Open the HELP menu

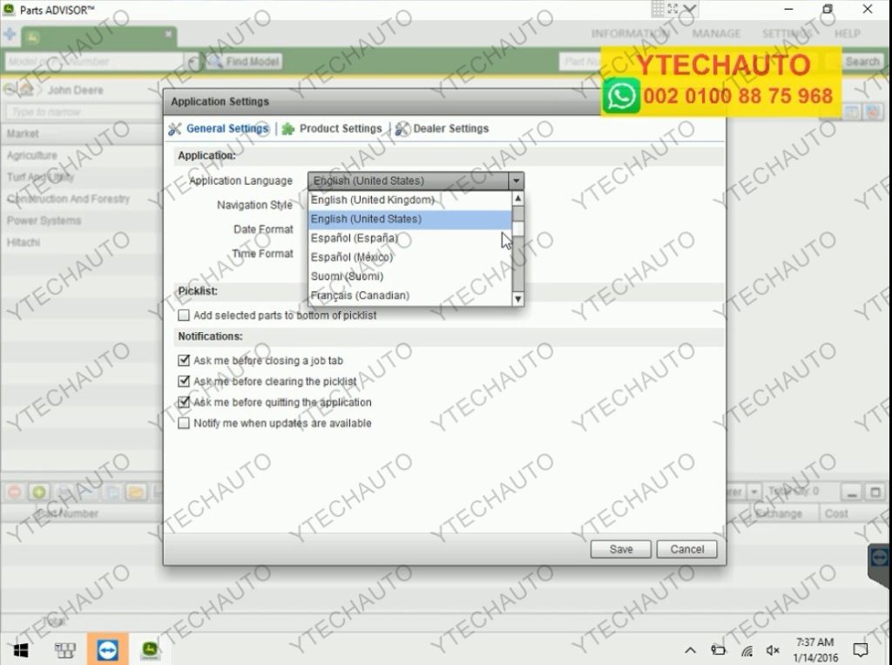(847, 34)
